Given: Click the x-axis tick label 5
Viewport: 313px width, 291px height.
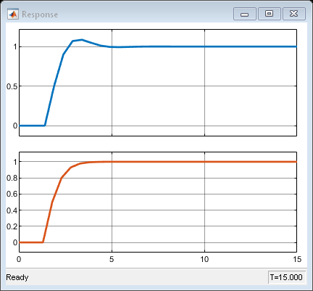Looking at the screenshot, I should pyautogui.click(x=112, y=259).
